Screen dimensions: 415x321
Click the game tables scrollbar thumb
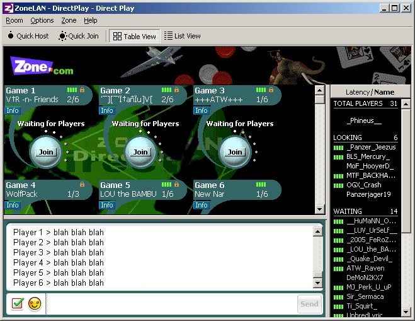[x=320, y=100]
